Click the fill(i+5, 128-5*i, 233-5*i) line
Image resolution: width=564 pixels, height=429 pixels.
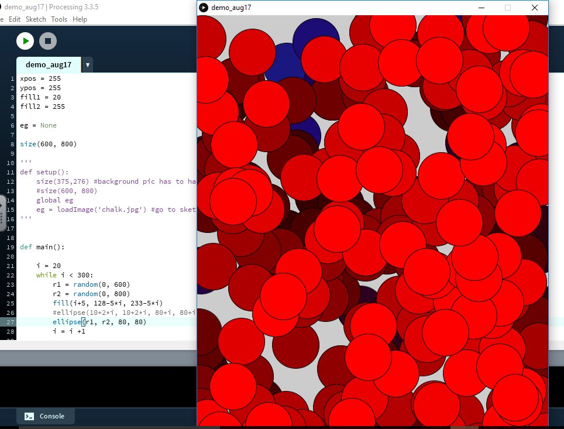point(108,303)
